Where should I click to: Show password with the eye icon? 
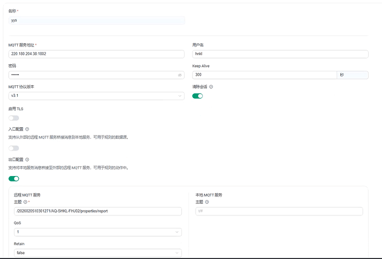(x=179, y=75)
